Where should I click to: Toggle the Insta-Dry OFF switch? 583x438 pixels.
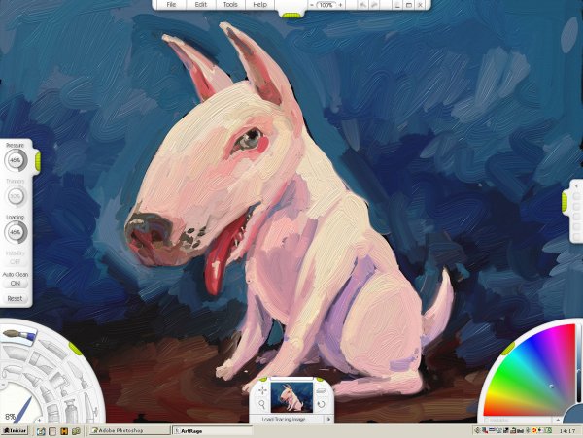[x=16, y=261]
